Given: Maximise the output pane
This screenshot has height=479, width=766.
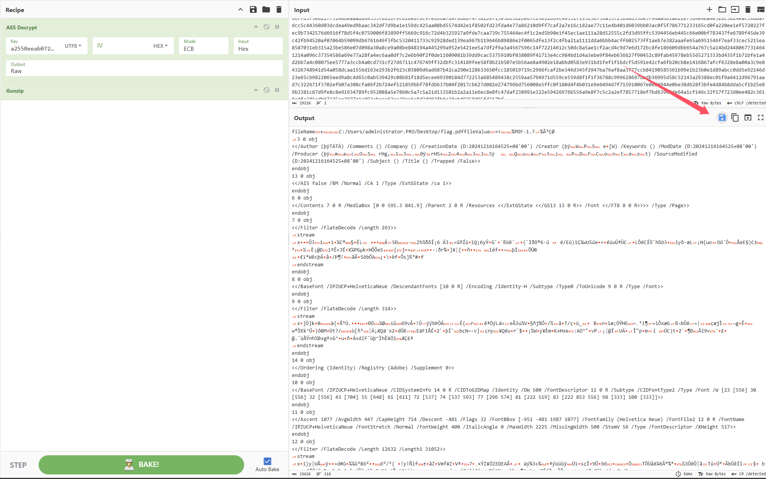Looking at the screenshot, I should coord(761,118).
